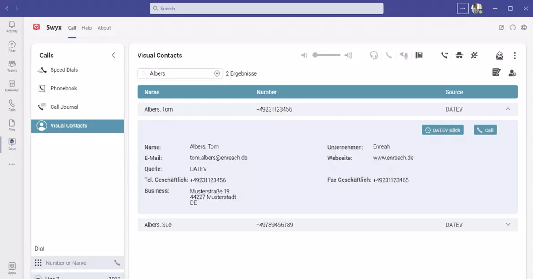Toggle the do-not-disturb crossed icon

pos(474,56)
